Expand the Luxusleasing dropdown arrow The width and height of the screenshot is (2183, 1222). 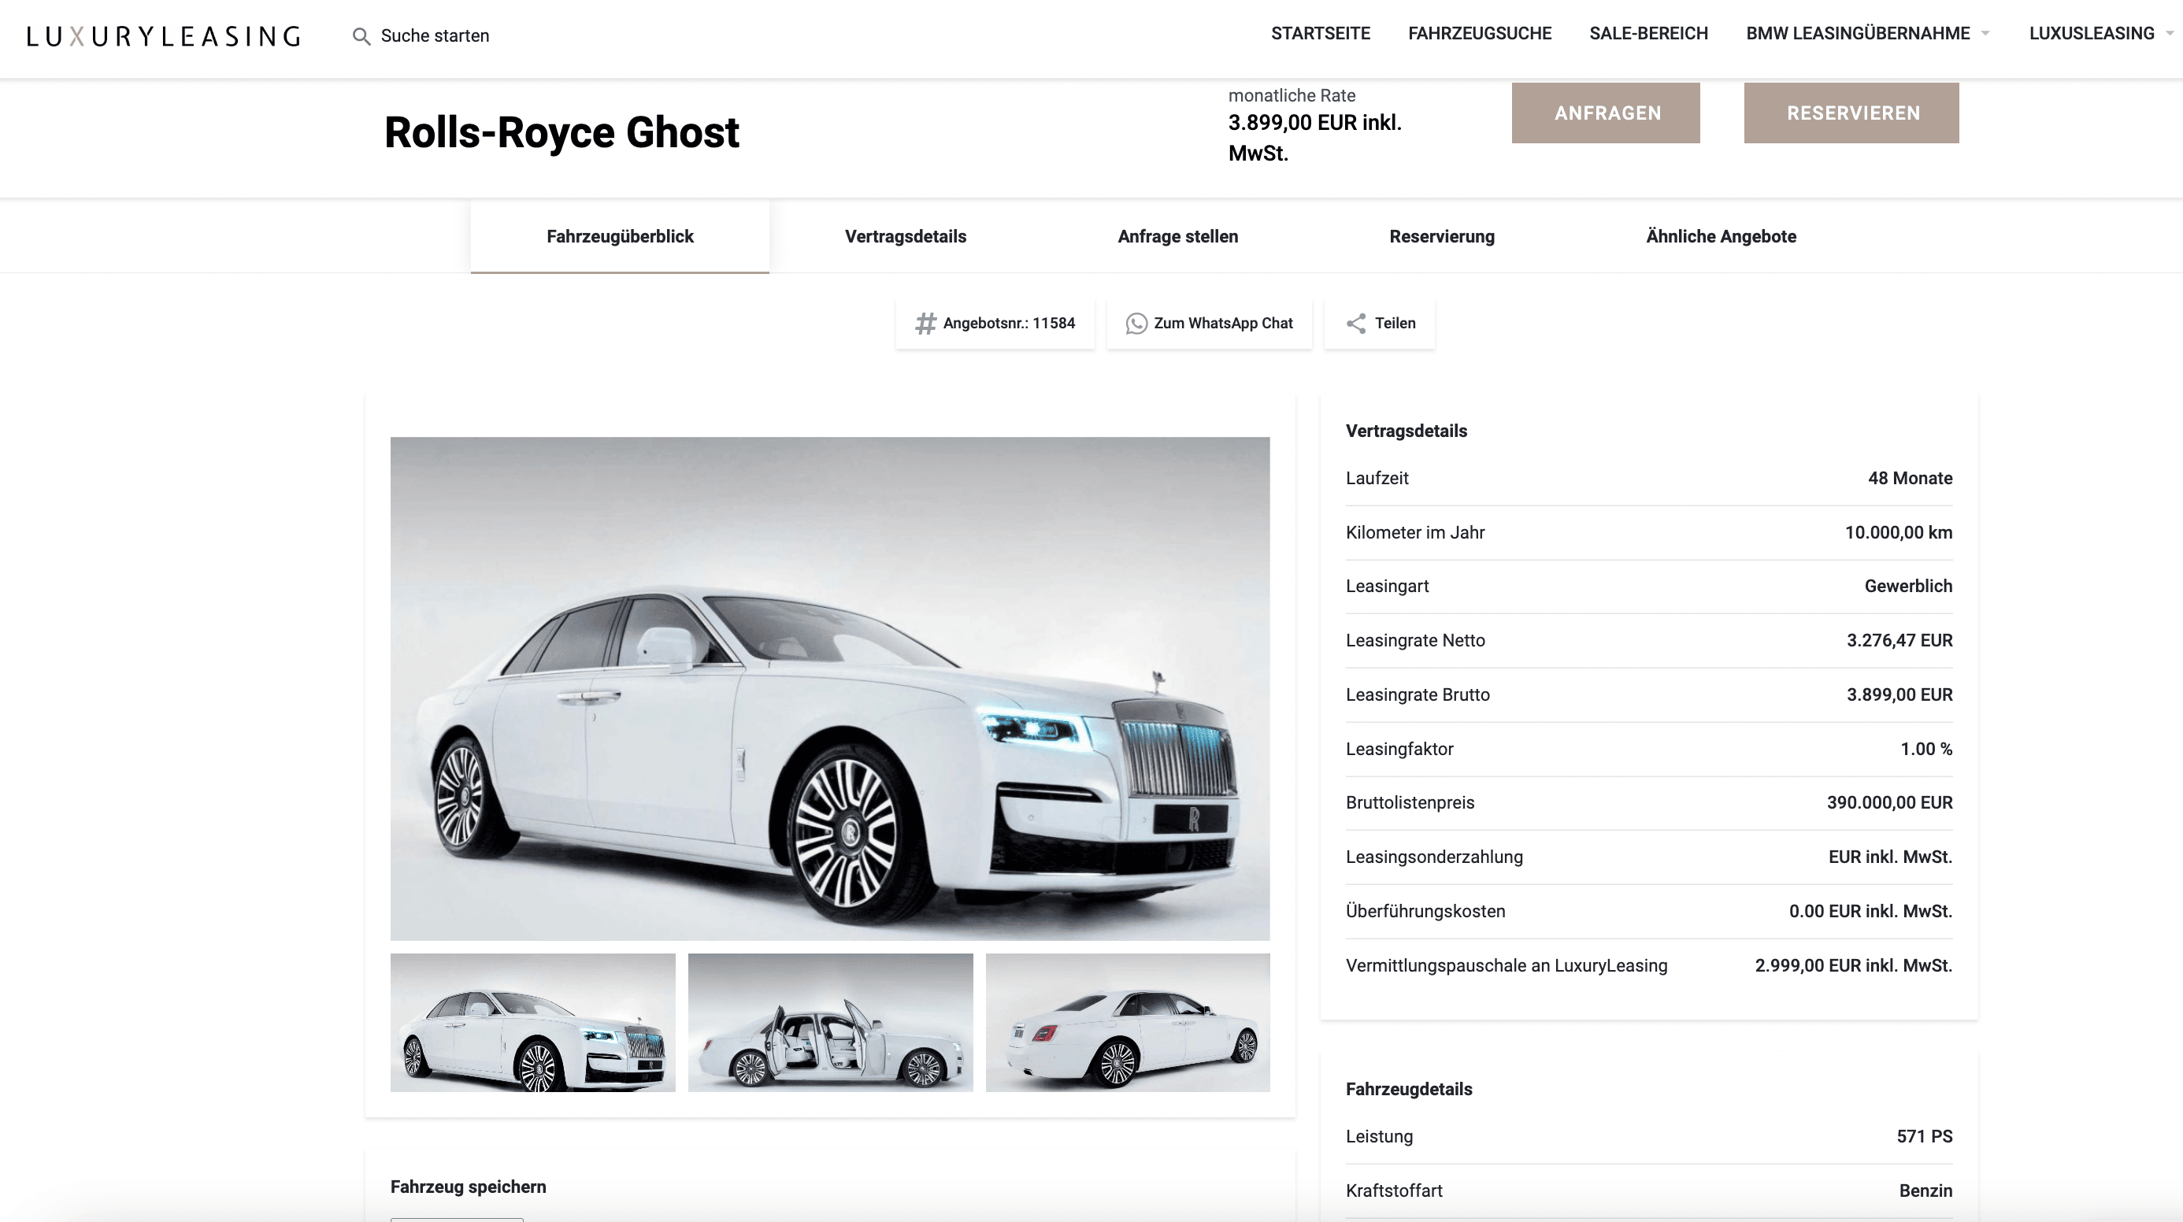pyautogui.click(x=2170, y=34)
